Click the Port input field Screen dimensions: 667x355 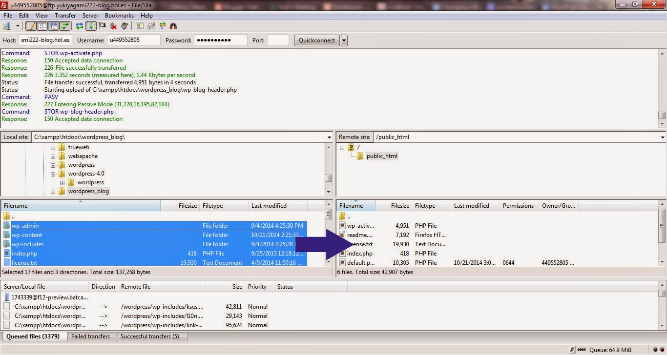(278, 40)
